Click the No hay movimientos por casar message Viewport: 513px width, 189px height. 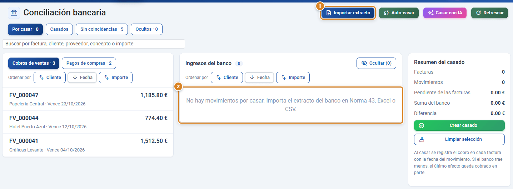pos(291,105)
